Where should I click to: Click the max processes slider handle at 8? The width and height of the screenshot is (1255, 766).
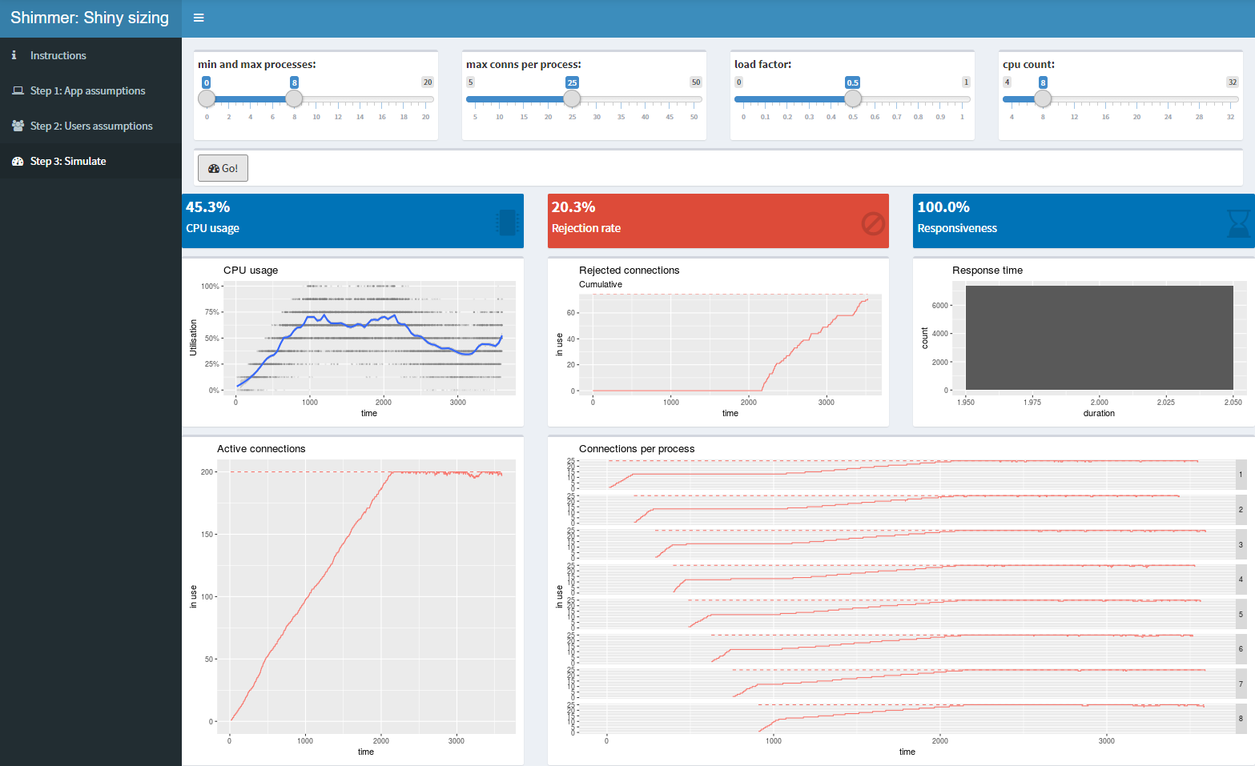[294, 98]
